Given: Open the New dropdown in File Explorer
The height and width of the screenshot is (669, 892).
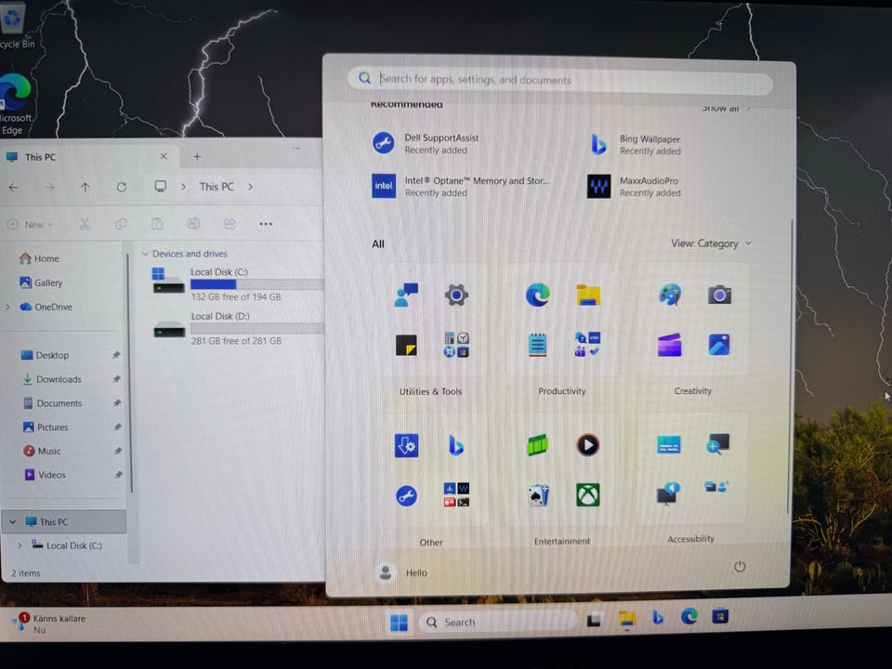Looking at the screenshot, I should (30, 225).
